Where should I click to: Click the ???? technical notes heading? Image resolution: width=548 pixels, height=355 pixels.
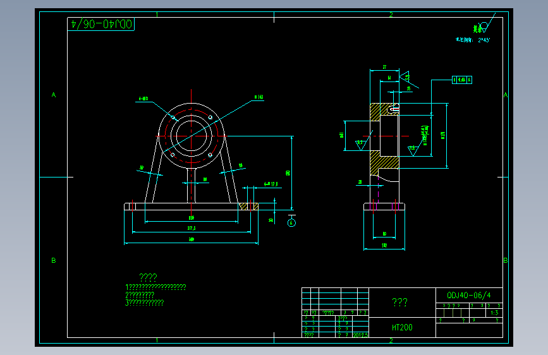pos(148,277)
